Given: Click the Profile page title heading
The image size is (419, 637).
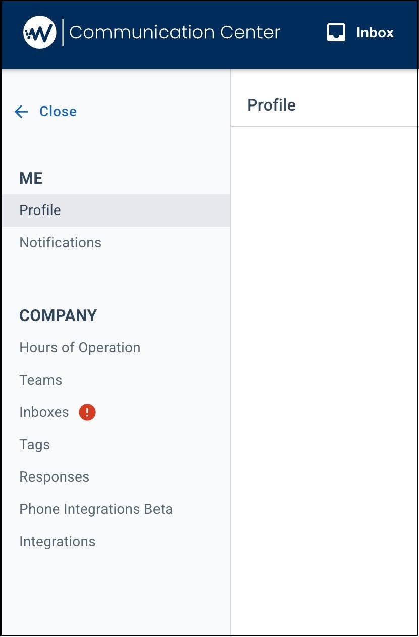Looking at the screenshot, I should tap(272, 105).
